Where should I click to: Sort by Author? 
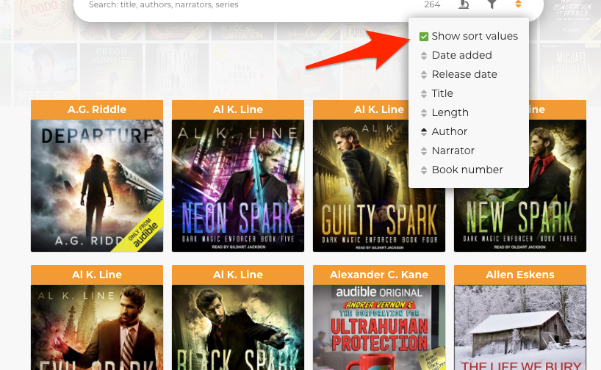point(449,131)
